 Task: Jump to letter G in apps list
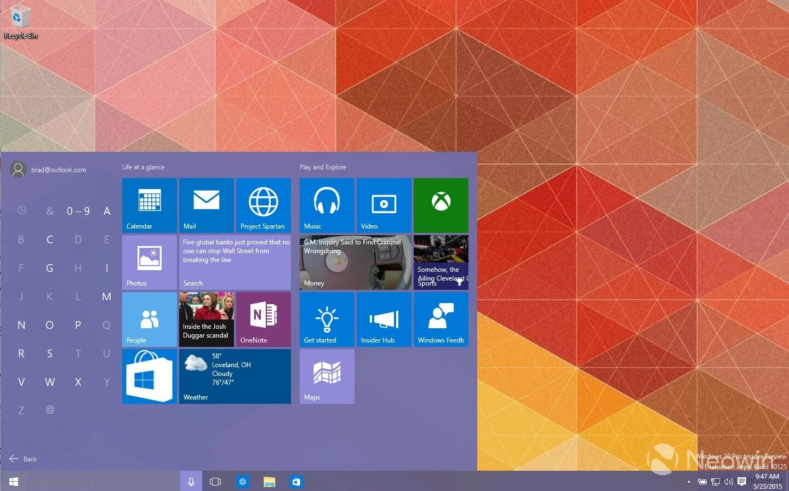(50, 268)
